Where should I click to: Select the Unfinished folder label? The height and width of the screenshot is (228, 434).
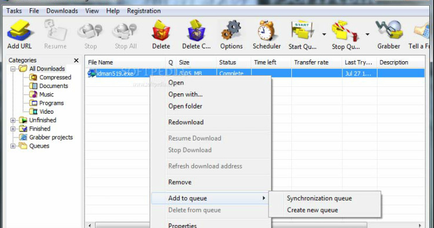pyautogui.click(x=43, y=120)
